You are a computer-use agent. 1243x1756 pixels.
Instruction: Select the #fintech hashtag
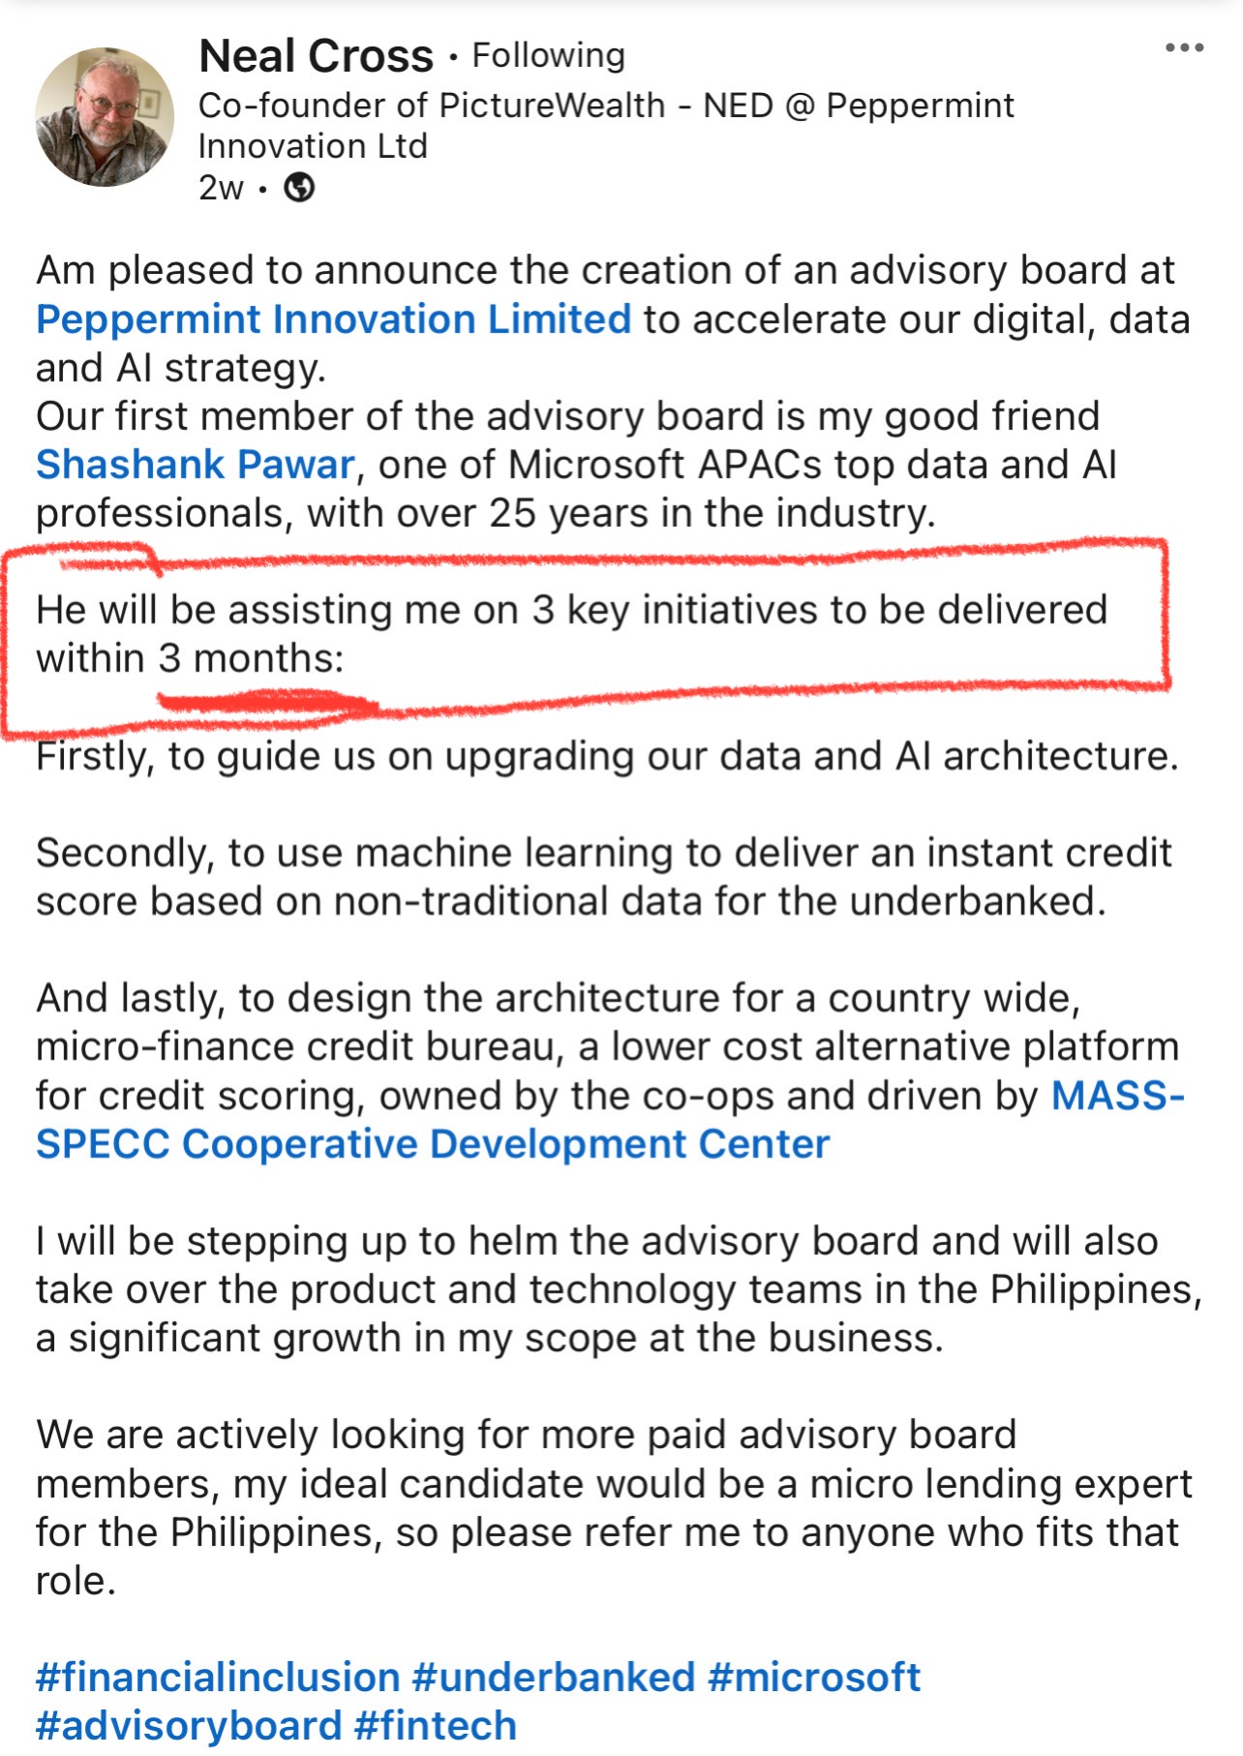436,1726
